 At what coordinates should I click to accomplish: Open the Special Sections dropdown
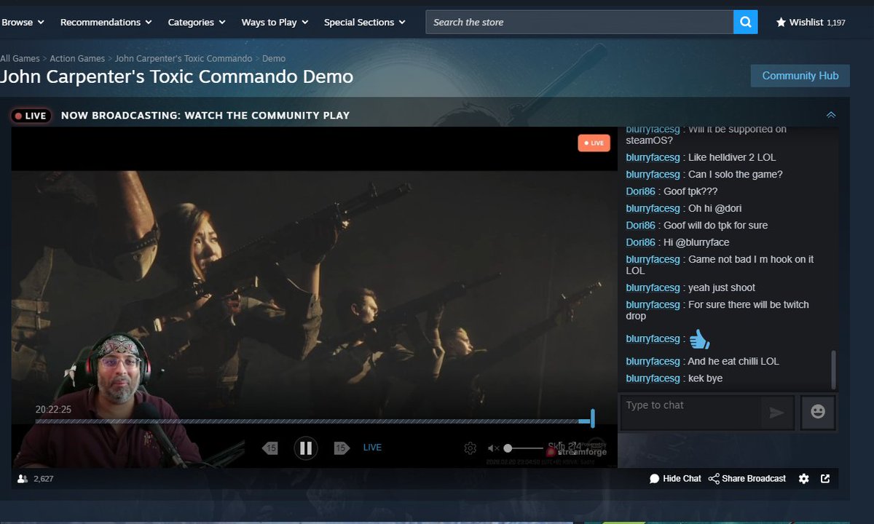[x=364, y=23]
